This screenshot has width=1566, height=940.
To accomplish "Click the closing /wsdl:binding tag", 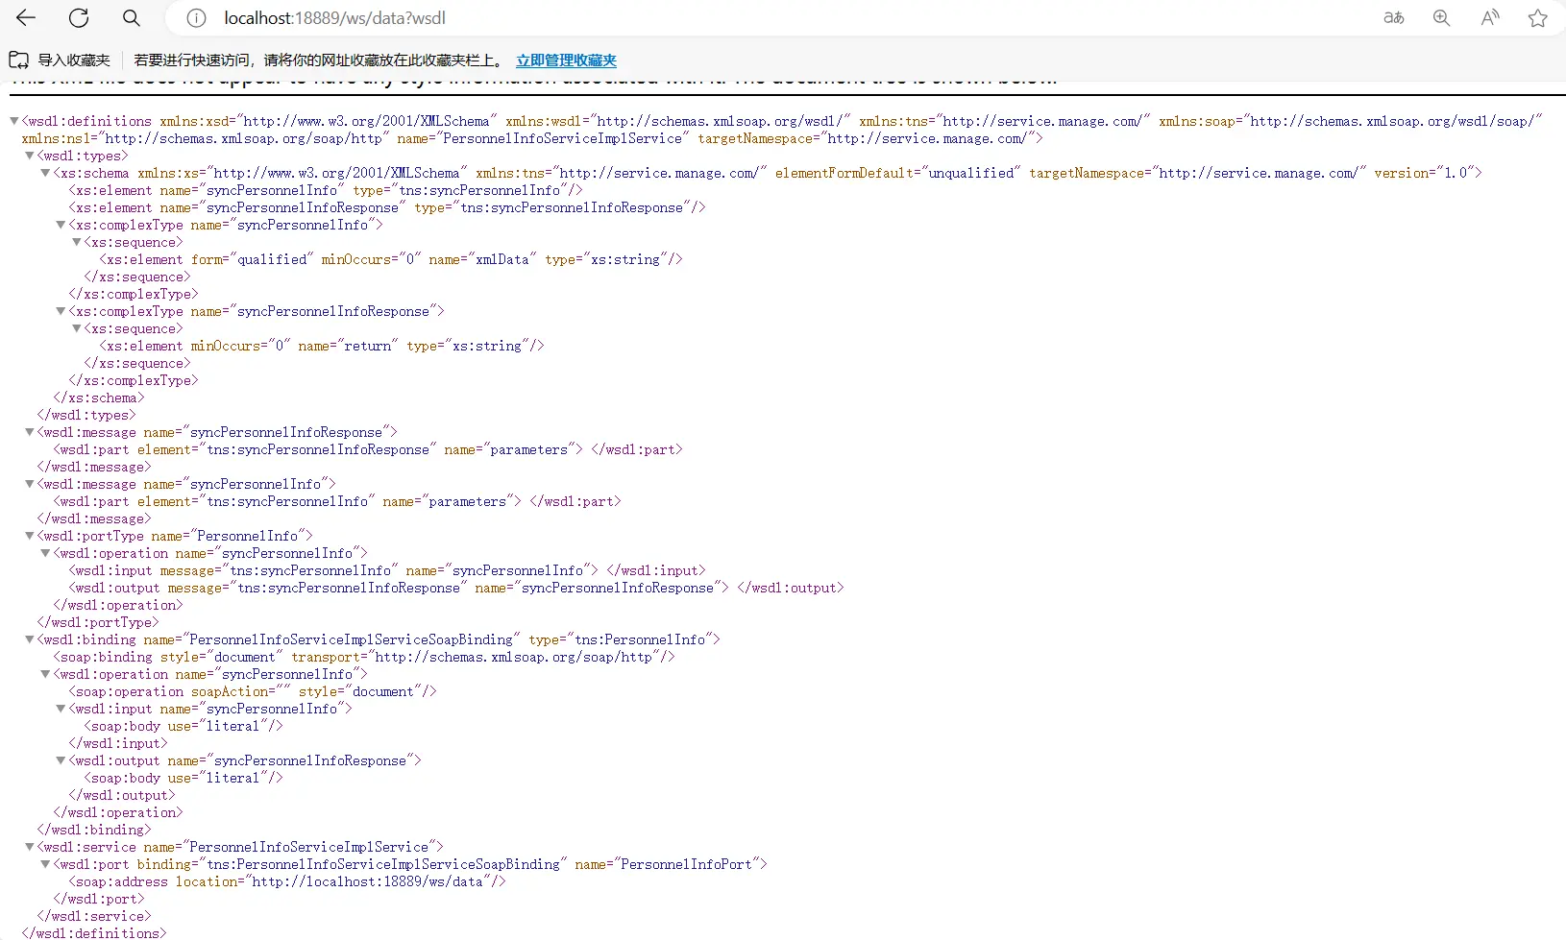I will 94,830.
